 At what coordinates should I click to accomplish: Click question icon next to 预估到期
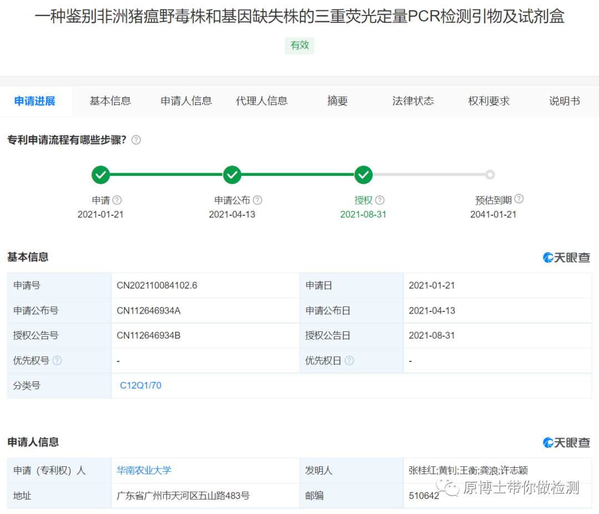click(519, 199)
